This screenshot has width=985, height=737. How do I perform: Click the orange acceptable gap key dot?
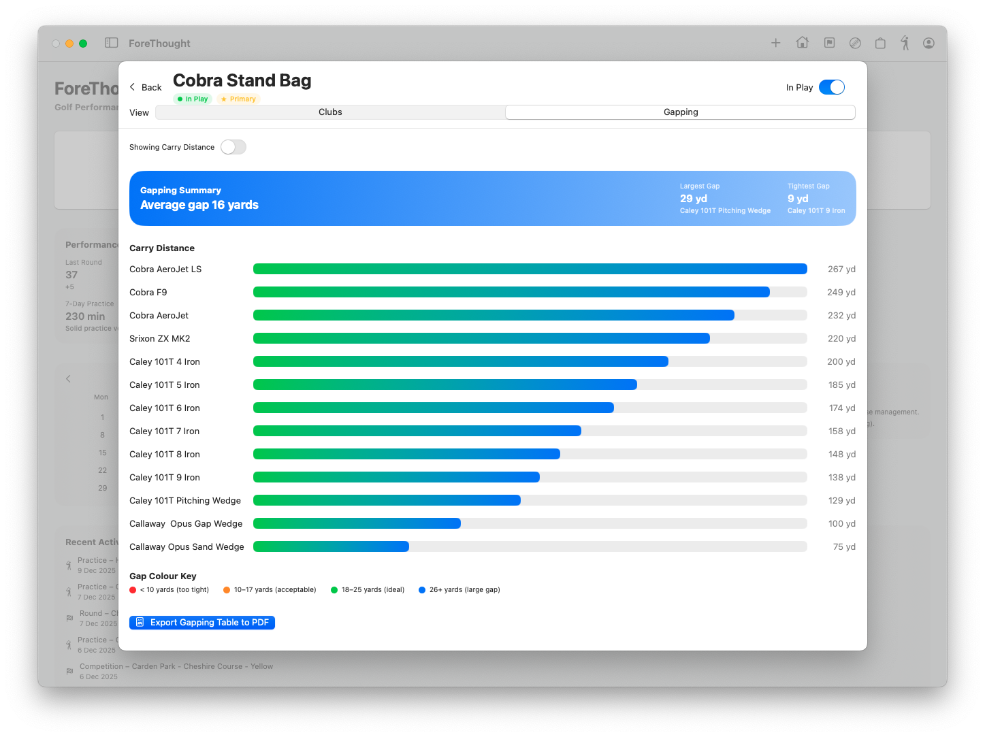[227, 590]
